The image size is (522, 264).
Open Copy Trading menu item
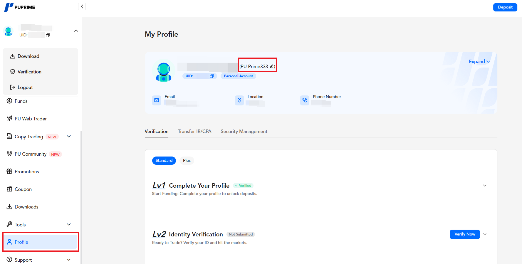(x=29, y=137)
